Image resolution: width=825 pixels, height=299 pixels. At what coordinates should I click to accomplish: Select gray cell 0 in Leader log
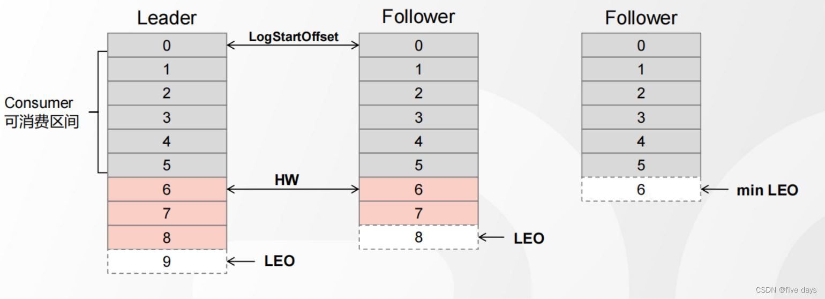pos(167,45)
